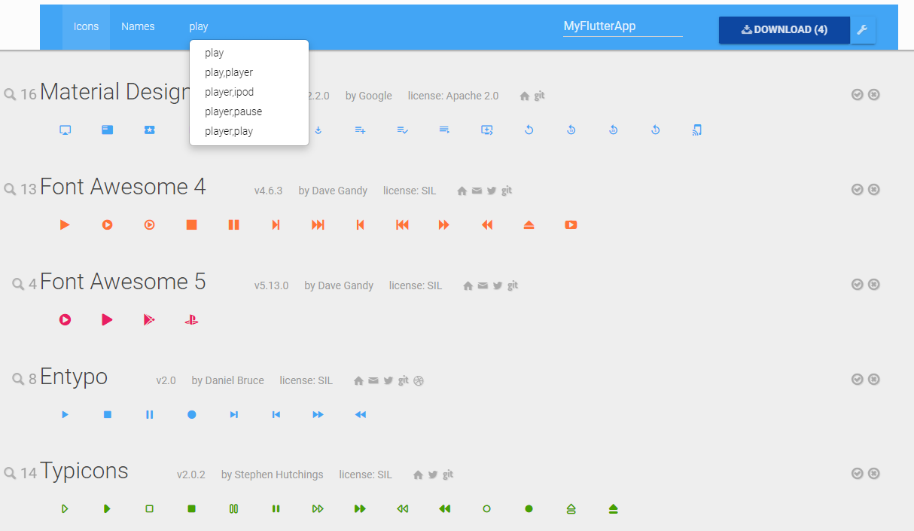Choose the Entypo rewind icon
The width and height of the screenshot is (914, 531).
361,414
